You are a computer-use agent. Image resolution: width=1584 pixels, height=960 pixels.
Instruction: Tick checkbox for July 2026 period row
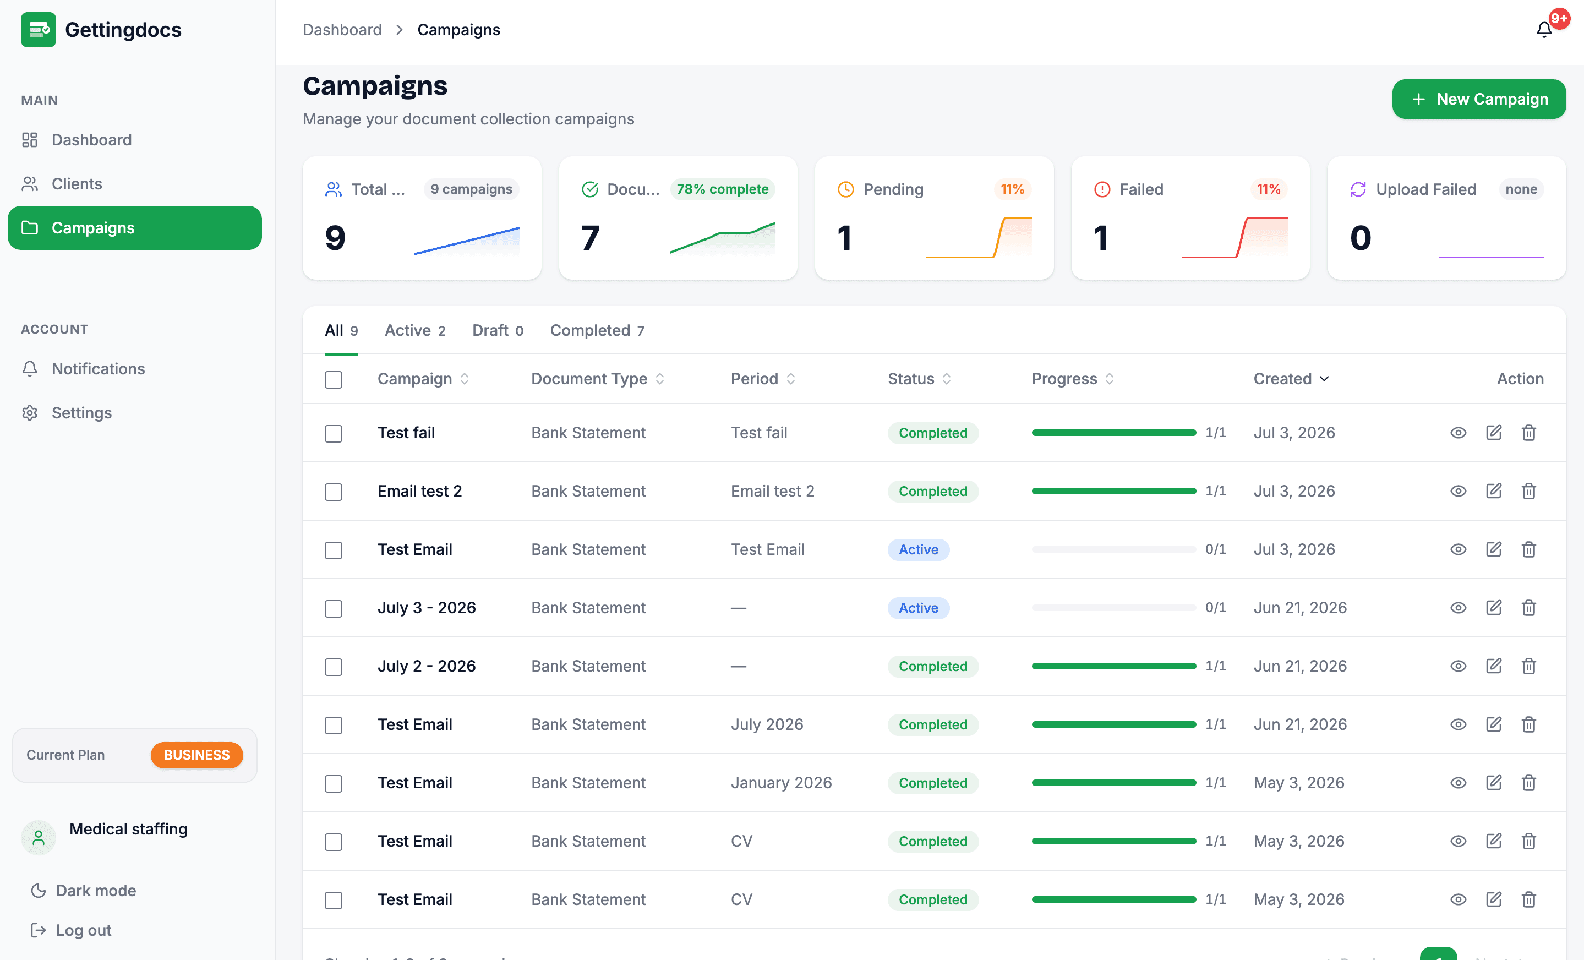click(333, 726)
